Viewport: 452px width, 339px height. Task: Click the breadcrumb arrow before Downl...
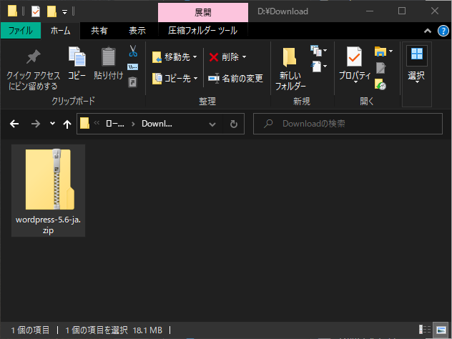pyautogui.click(x=133, y=124)
